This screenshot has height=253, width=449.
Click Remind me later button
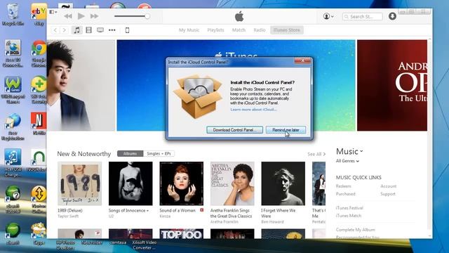[x=286, y=130]
